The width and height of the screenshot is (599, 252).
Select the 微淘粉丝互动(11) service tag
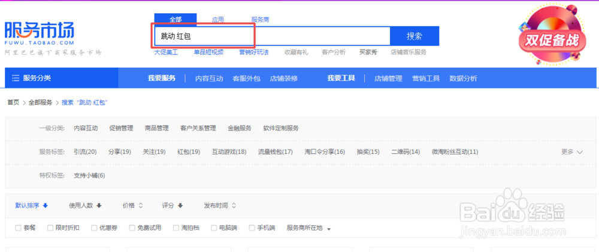455,152
